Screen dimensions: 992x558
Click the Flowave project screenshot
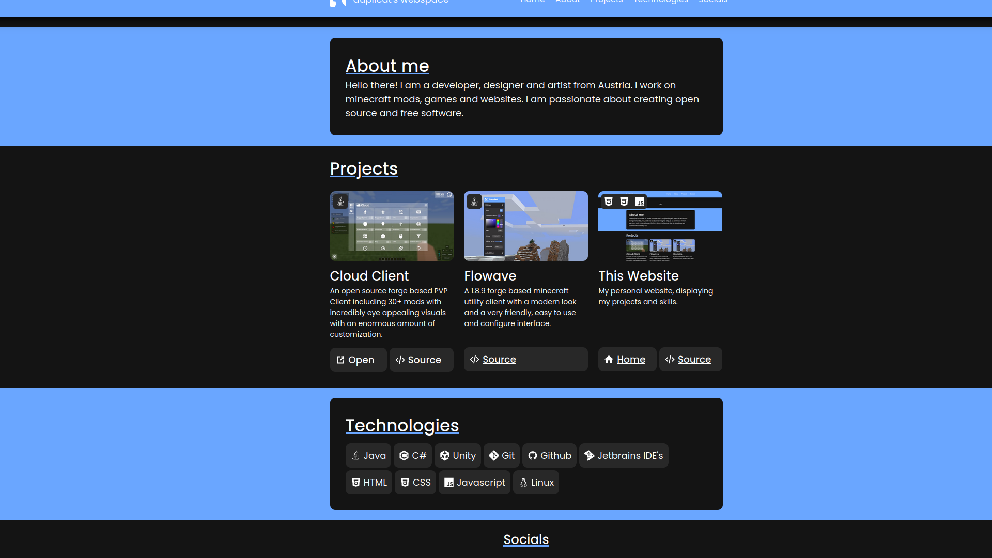point(525,226)
